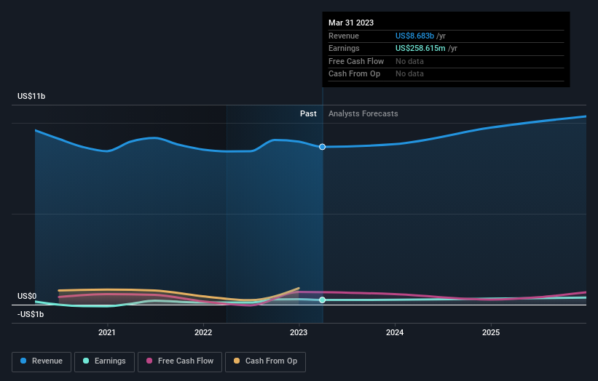598x381 pixels.
Task: Click the Free Cash Flow row in tooltip
Action: coord(446,61)
